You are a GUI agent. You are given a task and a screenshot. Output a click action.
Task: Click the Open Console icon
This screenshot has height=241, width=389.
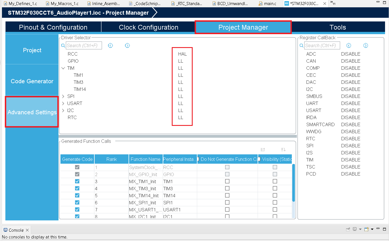[366, 229]
